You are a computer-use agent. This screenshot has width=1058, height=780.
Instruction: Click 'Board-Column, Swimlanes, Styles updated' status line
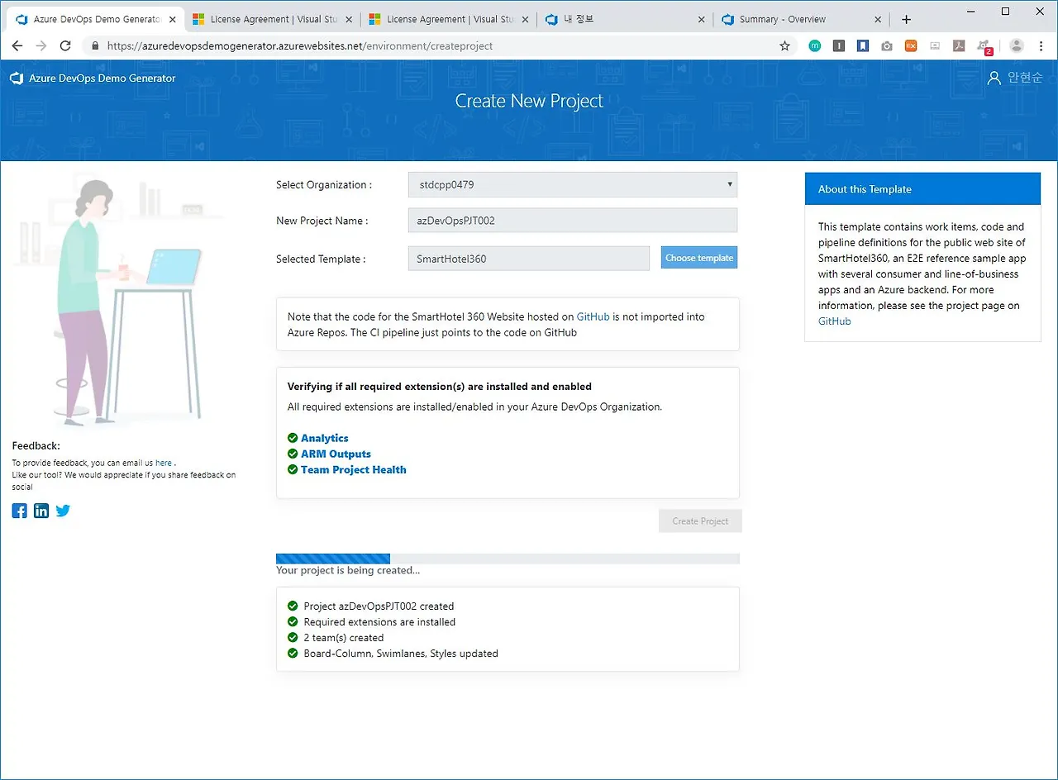401,654
